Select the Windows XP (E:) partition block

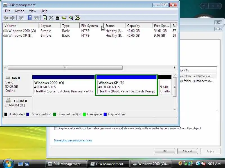click(x=126, y=85)
